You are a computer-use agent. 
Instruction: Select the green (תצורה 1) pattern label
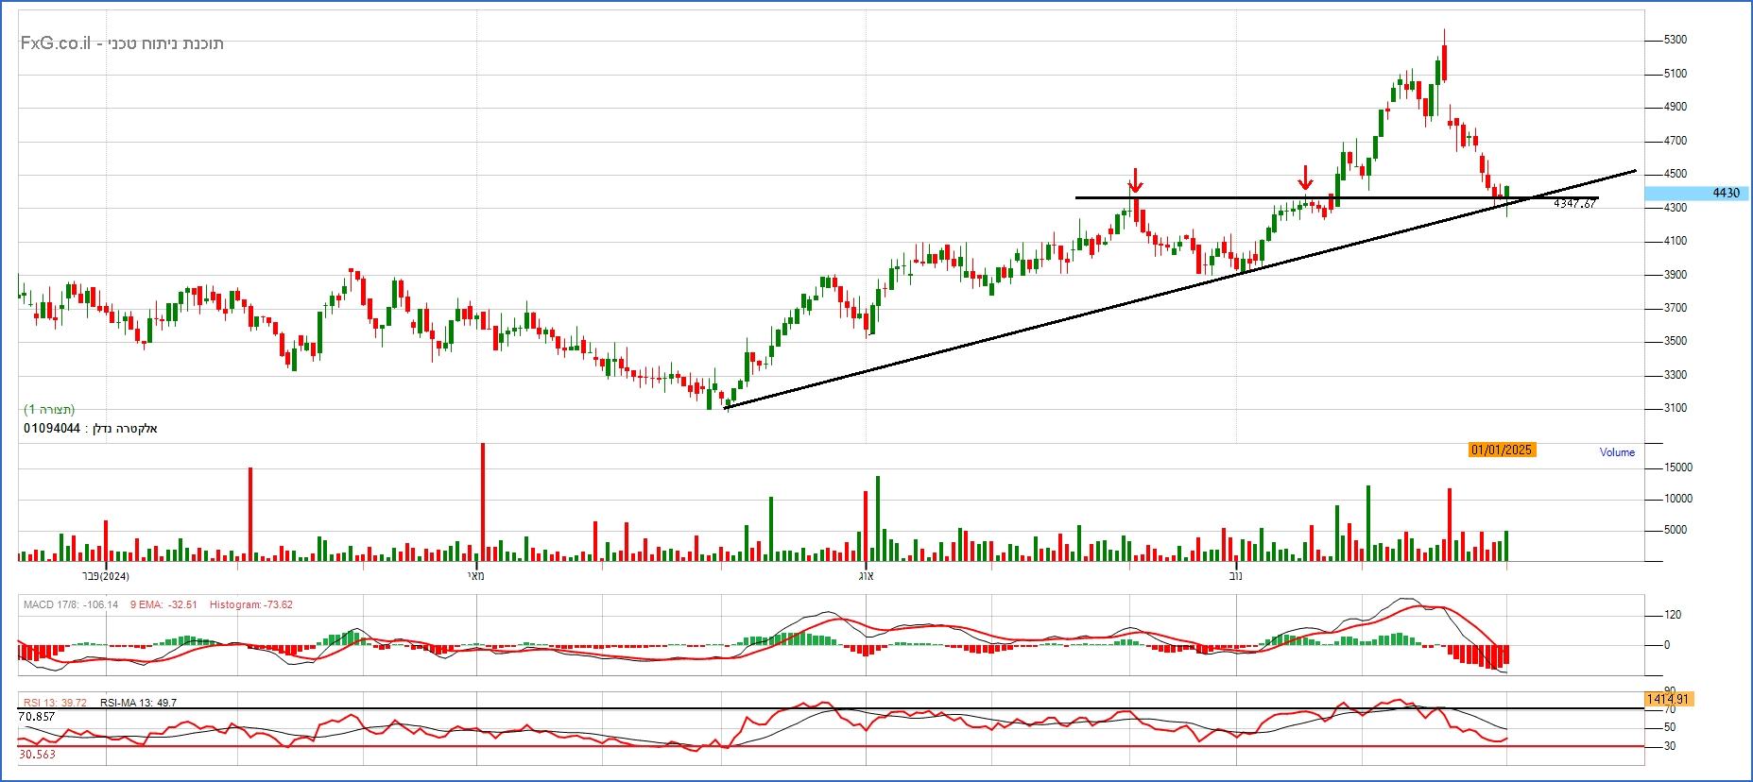coord(49,410)
